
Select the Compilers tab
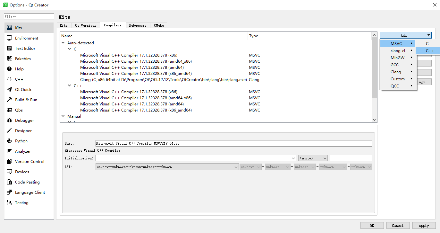click(113, 25)
